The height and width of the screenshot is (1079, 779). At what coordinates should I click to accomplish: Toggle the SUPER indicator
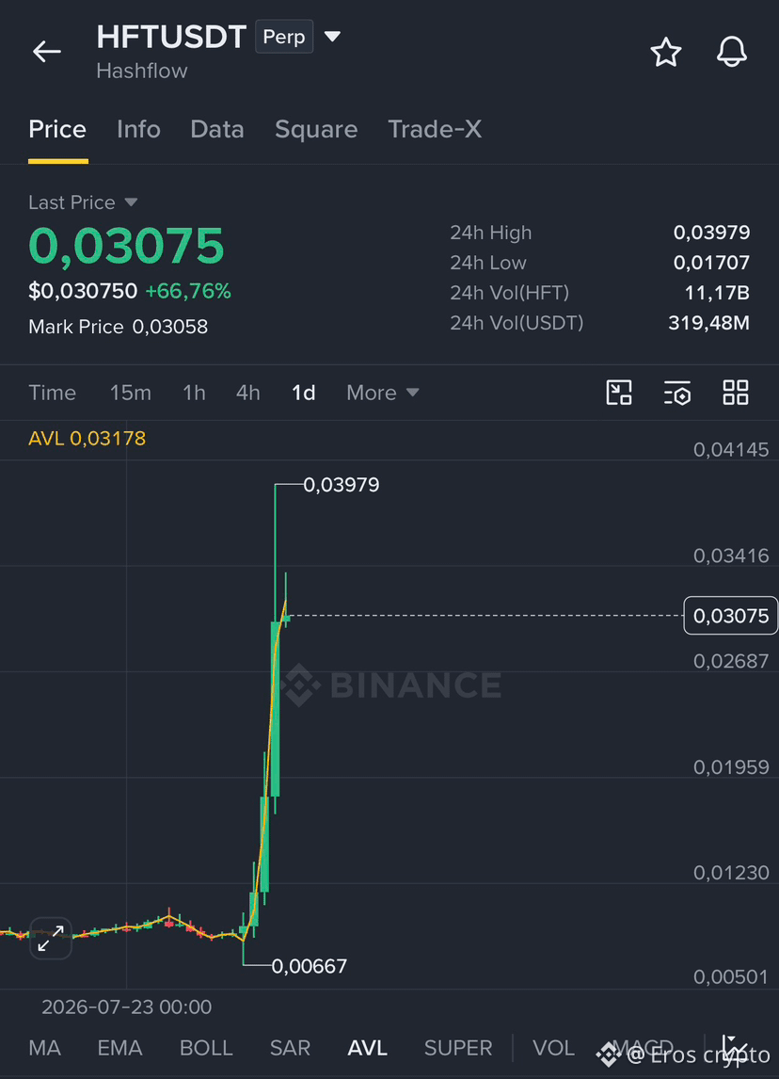coord(458,1048)
